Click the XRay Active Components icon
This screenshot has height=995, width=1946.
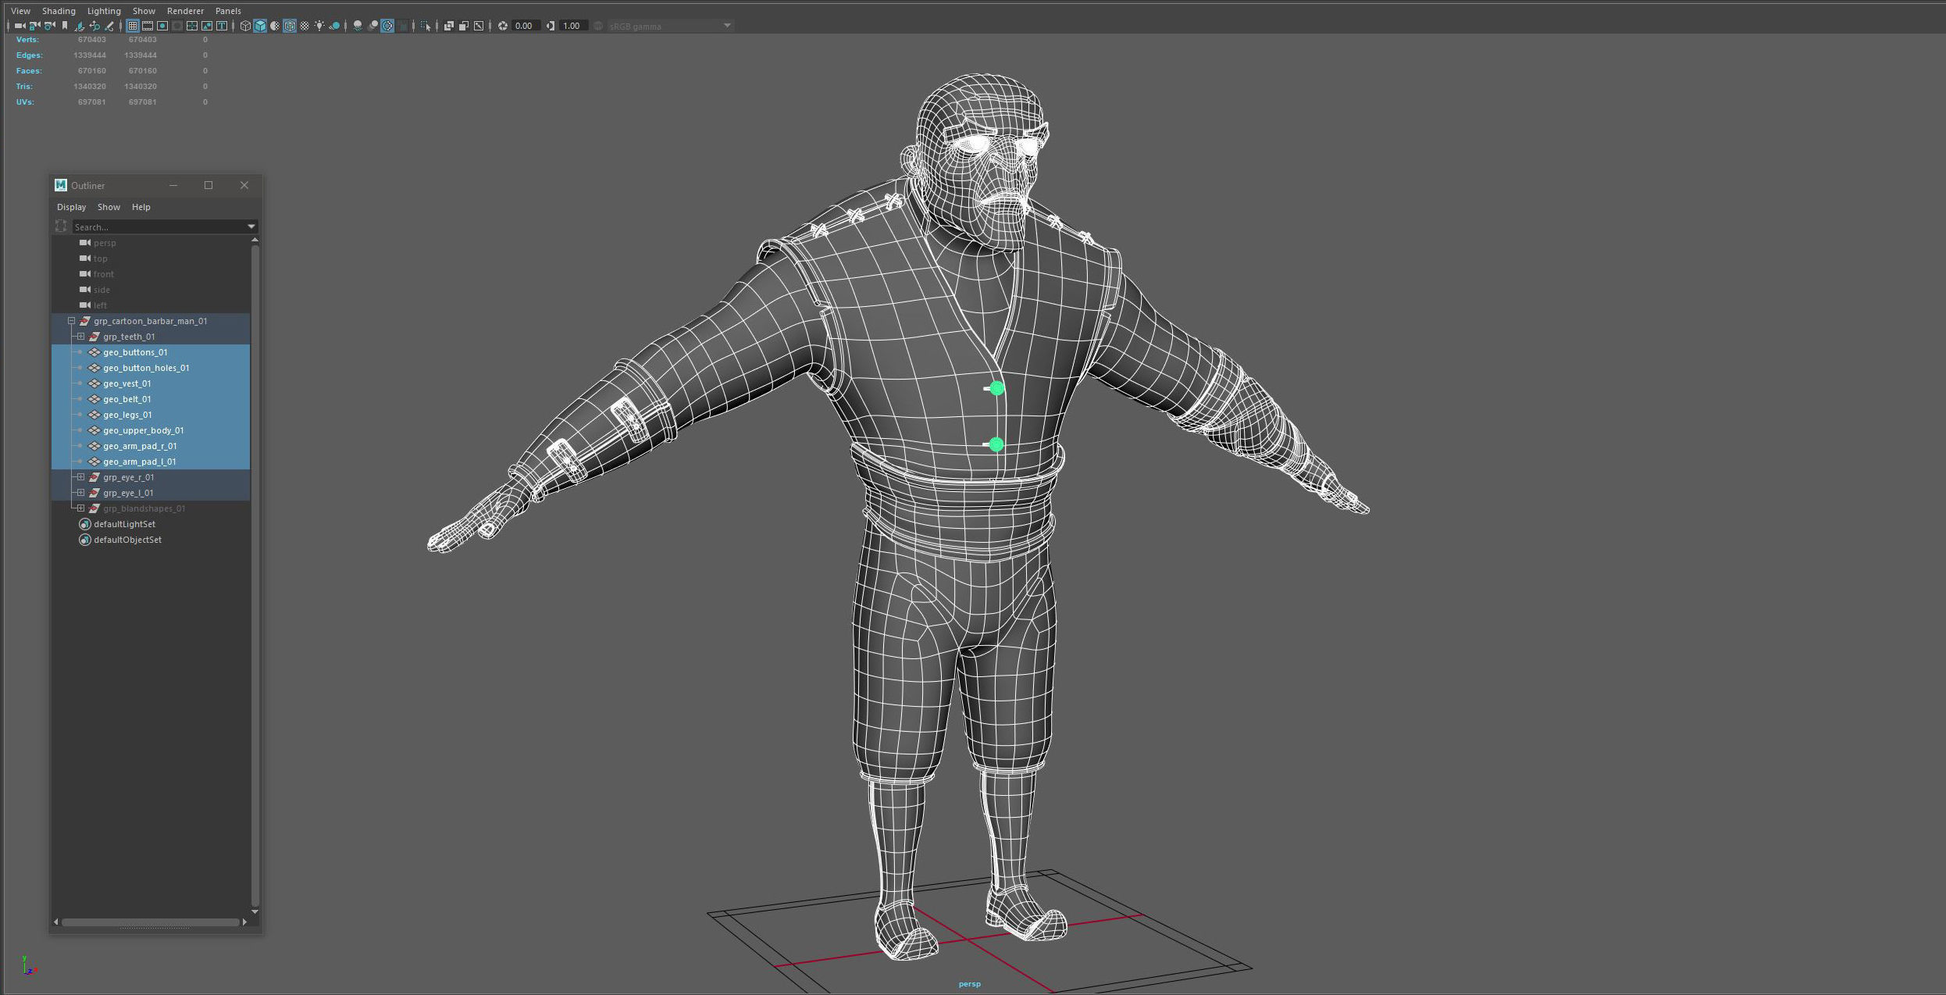tap(464, 26)
